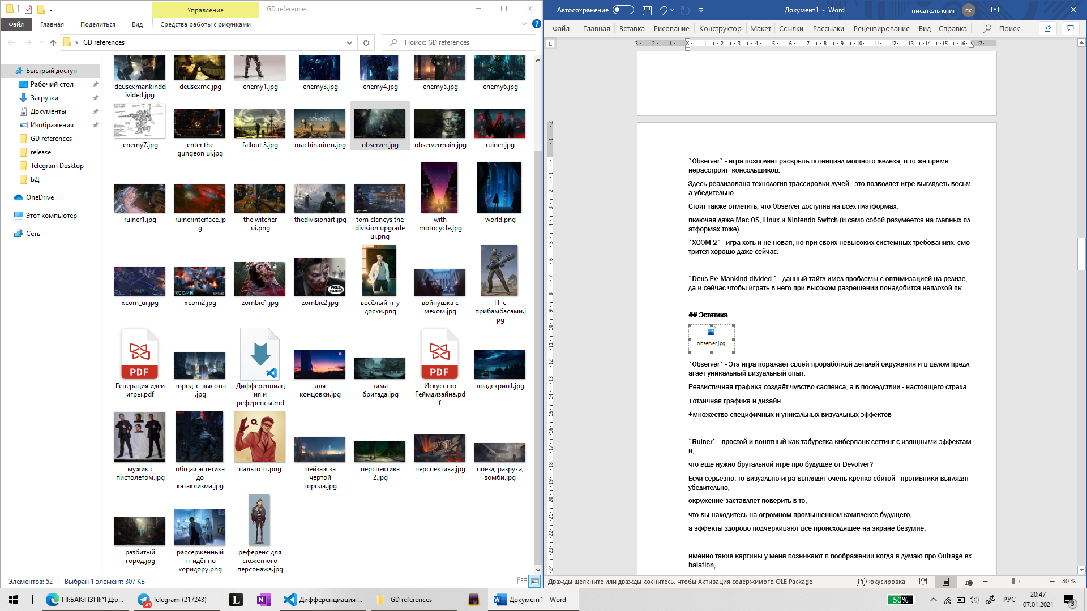The image size is (1087, 611).
Task: Open Explorer help question mark icon
Action: tap(537, 24)
